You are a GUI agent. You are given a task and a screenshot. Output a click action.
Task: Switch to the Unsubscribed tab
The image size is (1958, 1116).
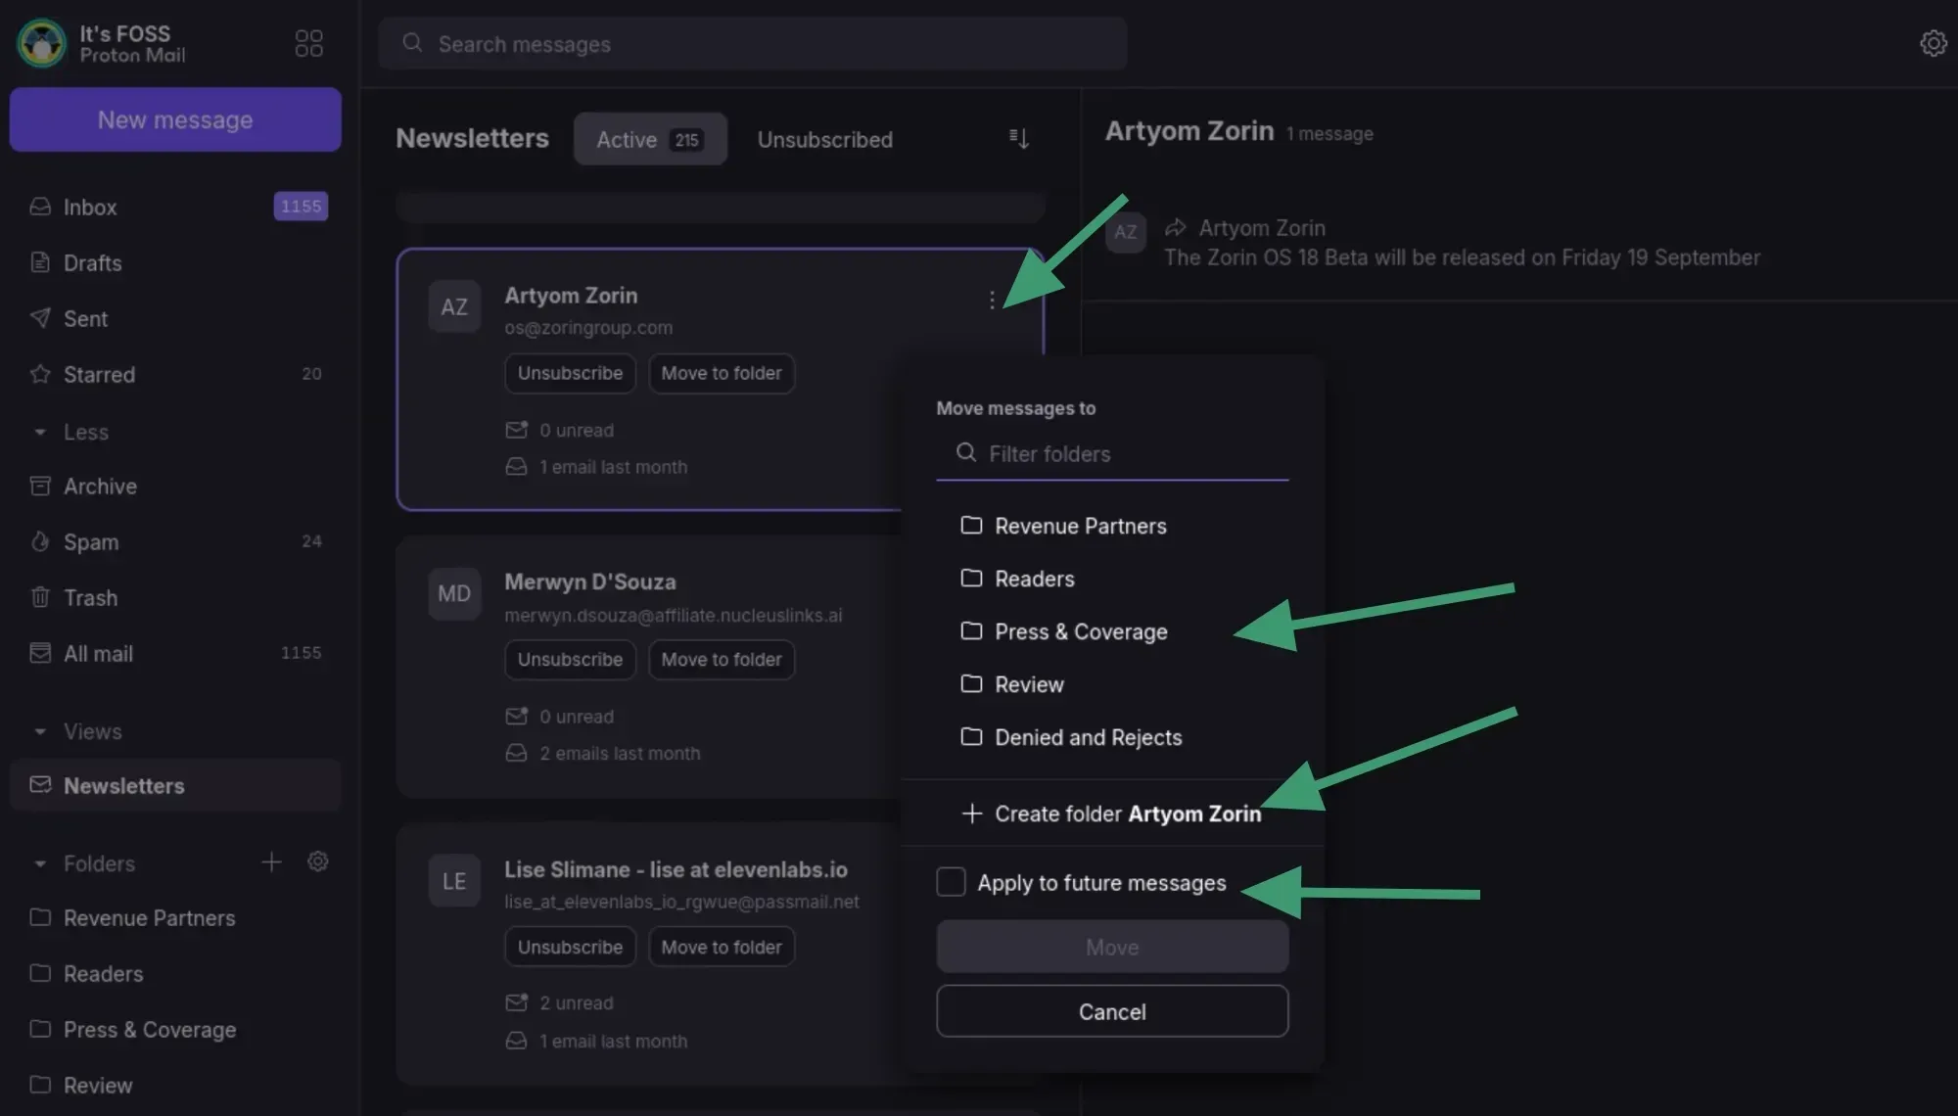click(824, 139)
